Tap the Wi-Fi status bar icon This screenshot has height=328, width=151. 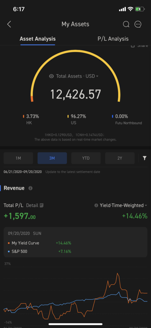click(x=131, y=9)
